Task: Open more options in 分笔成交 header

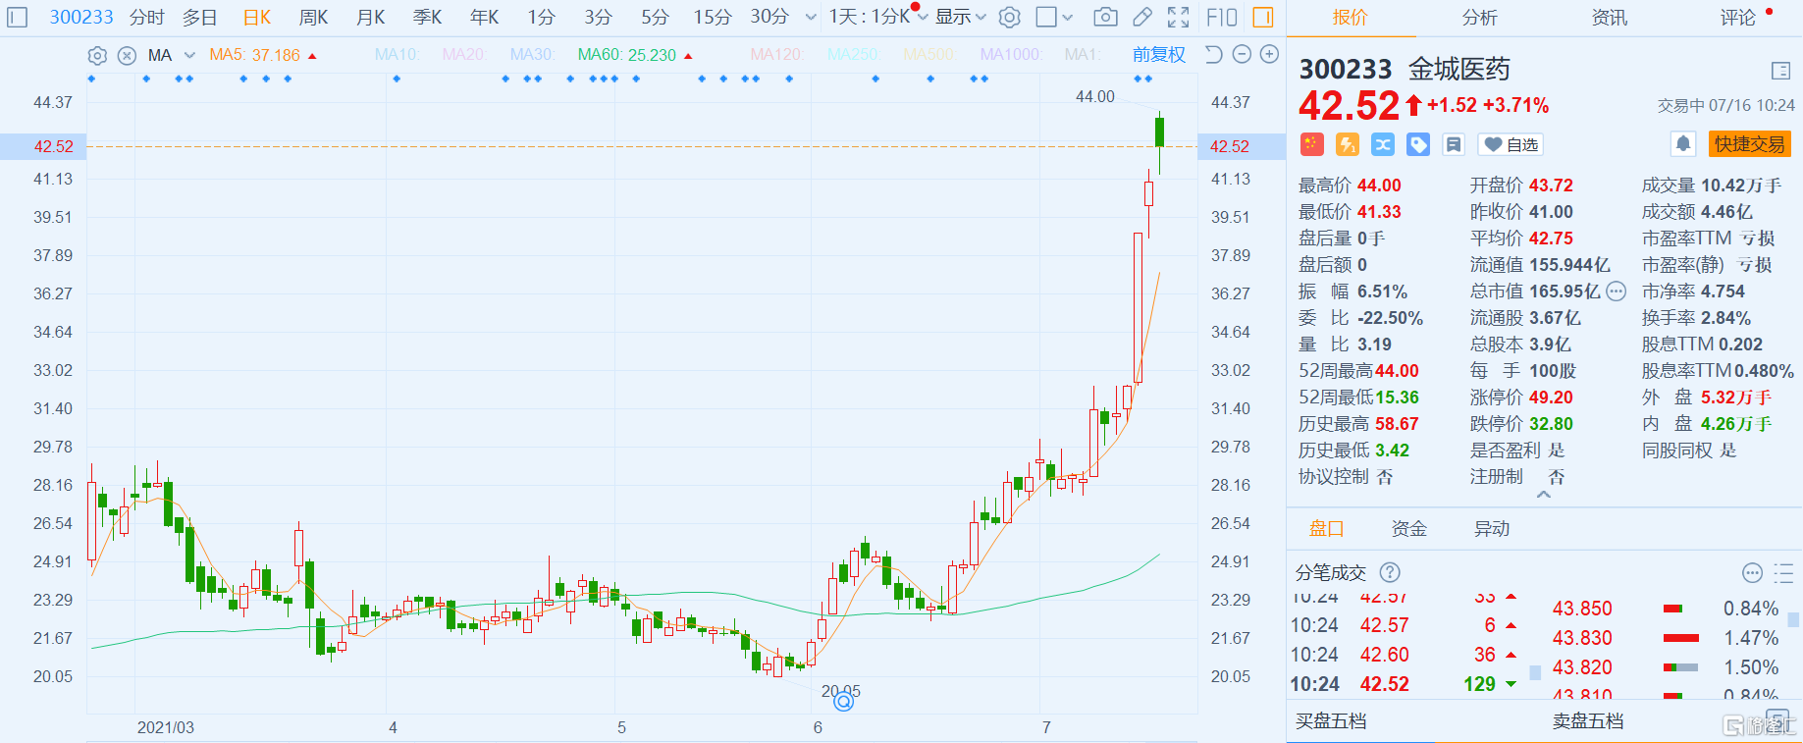Action: (x=1752, y=573)
